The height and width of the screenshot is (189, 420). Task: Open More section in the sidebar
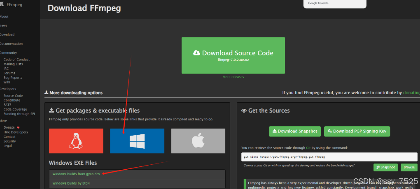[3, 121]
